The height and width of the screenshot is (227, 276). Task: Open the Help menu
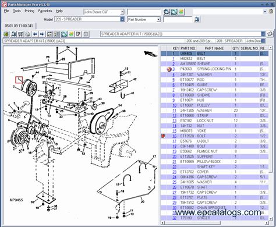point(59,11)
